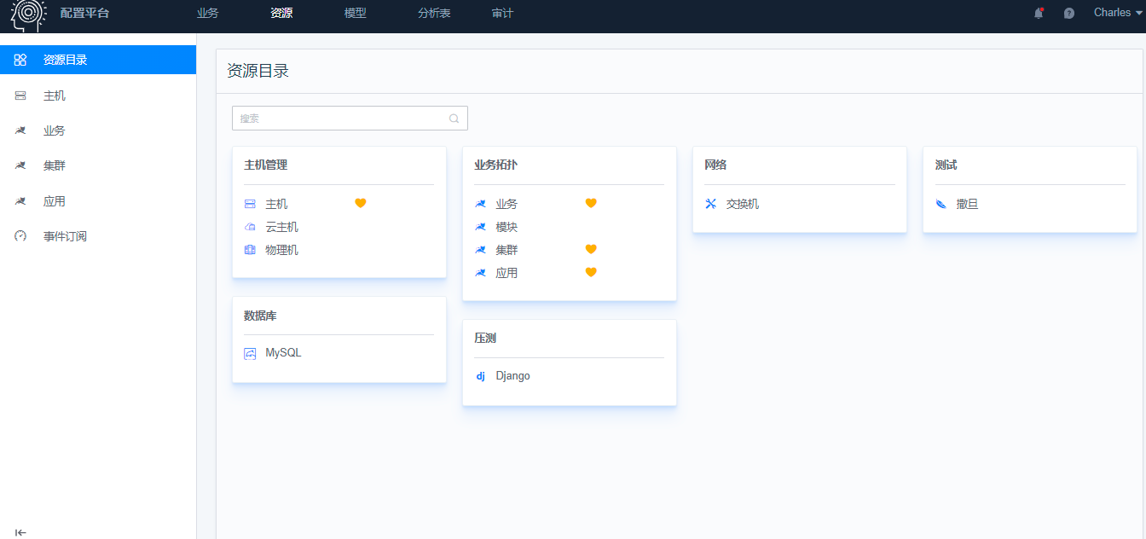Open 应用 from the sidebar
Screen dimensions: 1146x539
tap(98, 201)
